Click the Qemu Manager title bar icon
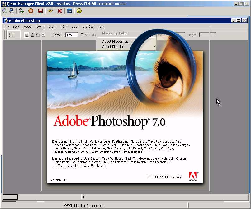 4,4
